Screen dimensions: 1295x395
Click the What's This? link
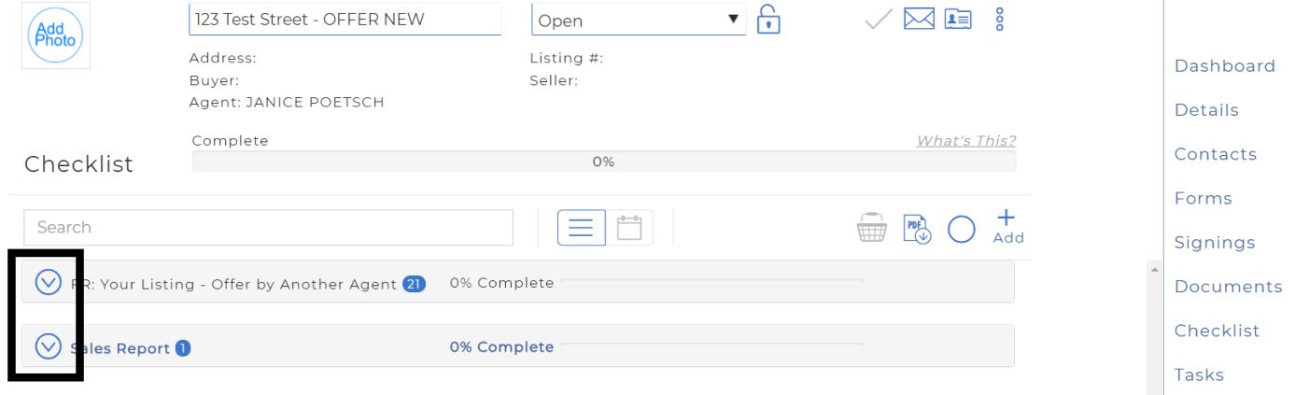point(966,141)
